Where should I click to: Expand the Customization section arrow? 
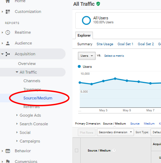[x=2, y=11]
